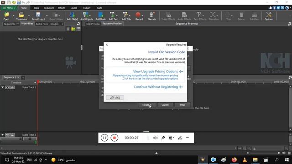
Task: Click the recorder pen annotation icon
Action: click(x=180, y=138)
